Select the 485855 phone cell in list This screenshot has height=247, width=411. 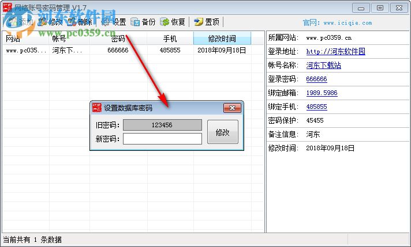pos(170,50)
